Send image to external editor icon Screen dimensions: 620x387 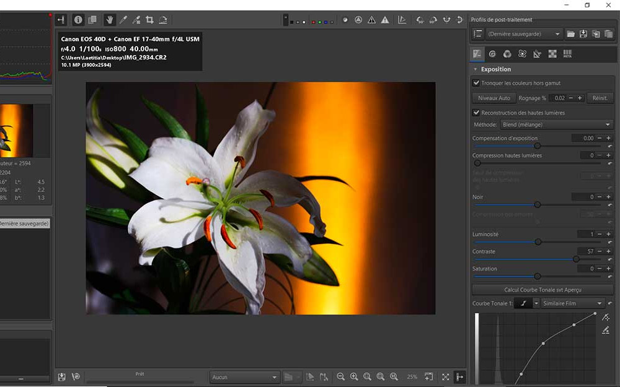pyautogui.click(x=76, y=376)
